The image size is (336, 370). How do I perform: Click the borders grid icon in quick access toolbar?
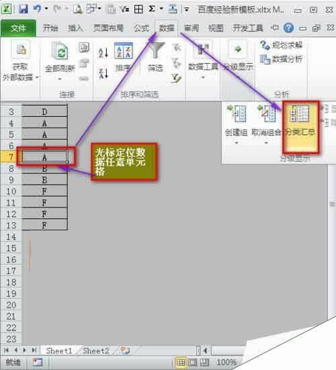[138, 9]
